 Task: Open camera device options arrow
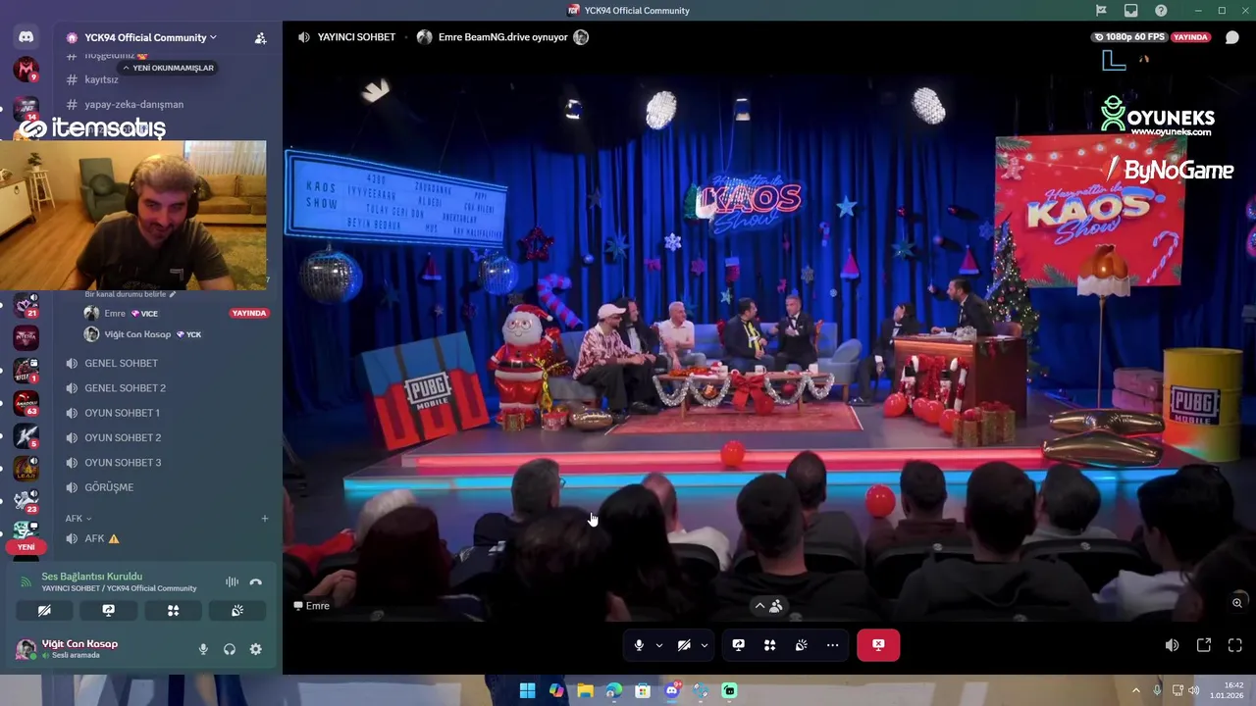click(705, 645)
